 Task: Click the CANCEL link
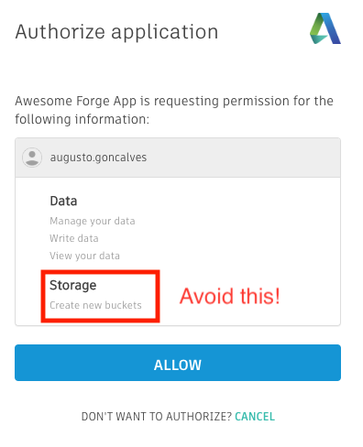[x=255, y=417]
